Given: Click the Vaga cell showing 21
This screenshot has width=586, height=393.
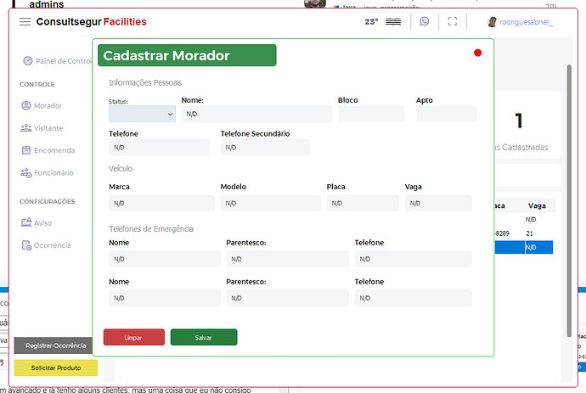Looking at the screenshot, I should click(x=529, y=233).
